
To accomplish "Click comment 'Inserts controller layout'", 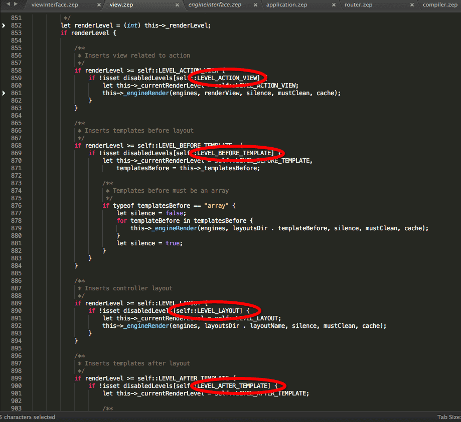I will 128,288.
